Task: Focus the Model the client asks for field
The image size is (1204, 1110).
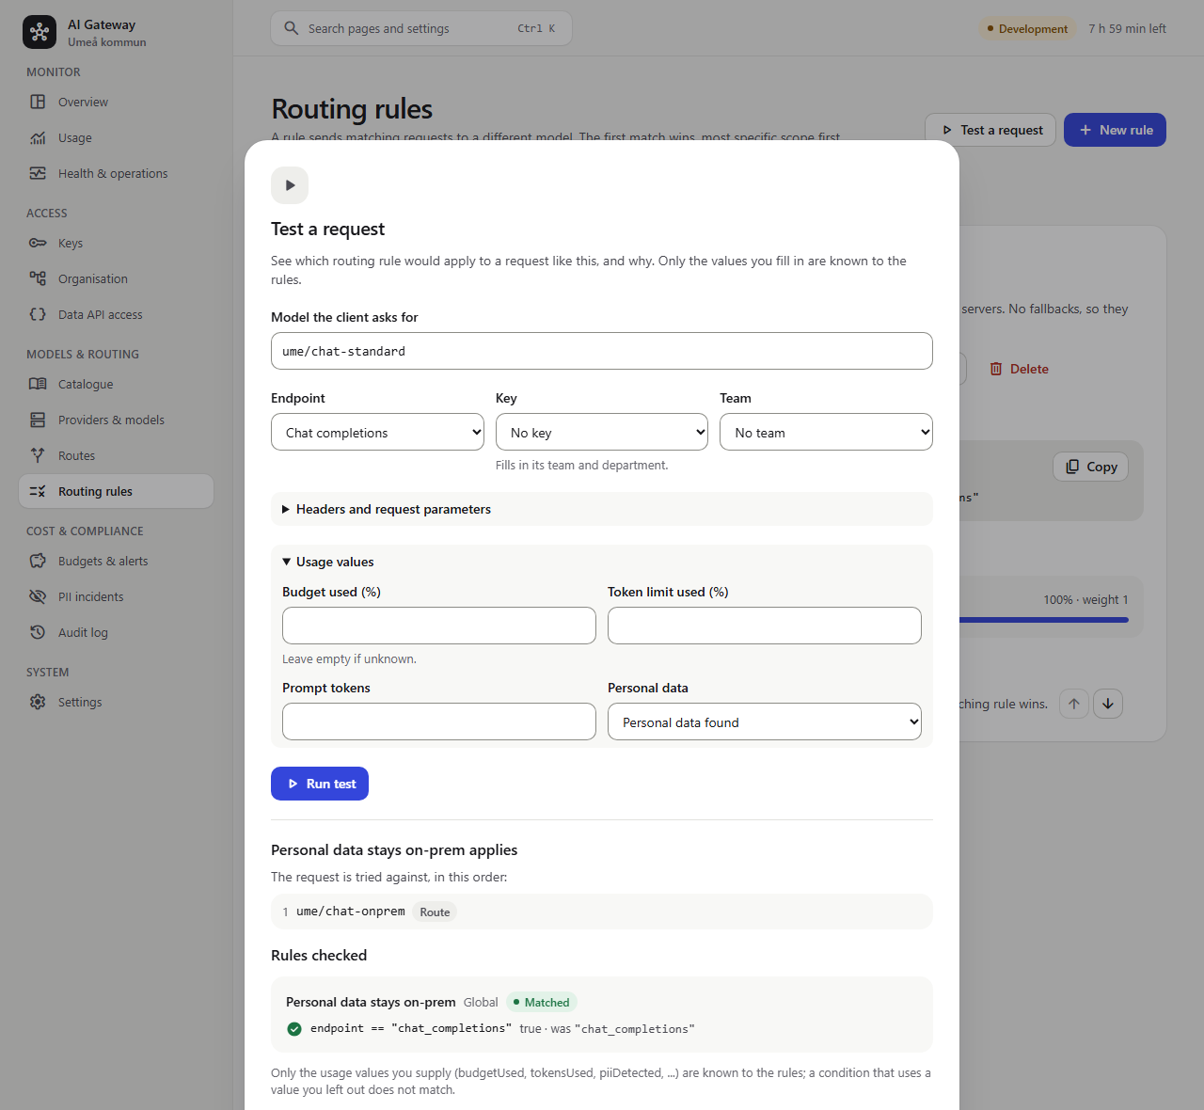Action: [x=602, y=351]
